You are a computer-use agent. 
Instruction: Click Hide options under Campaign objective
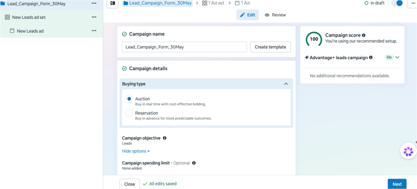coord(136,151)
